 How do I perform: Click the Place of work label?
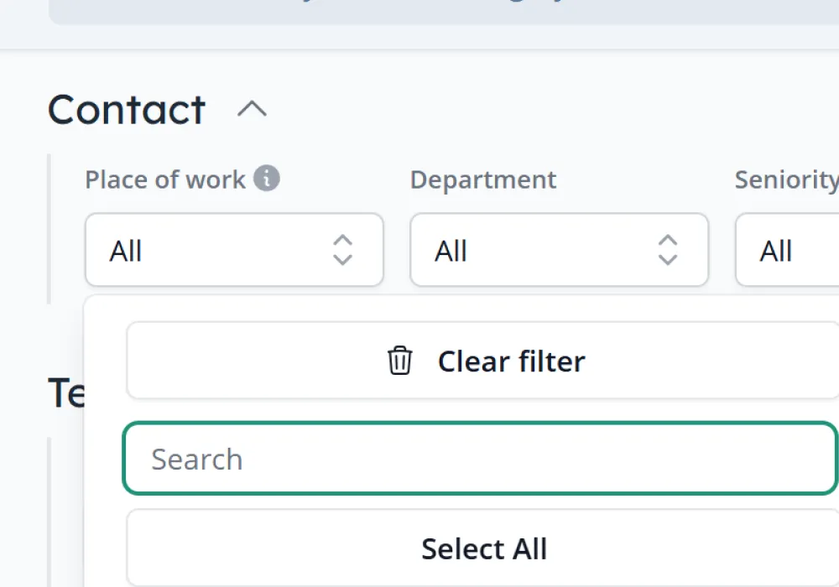pos(164,179)
